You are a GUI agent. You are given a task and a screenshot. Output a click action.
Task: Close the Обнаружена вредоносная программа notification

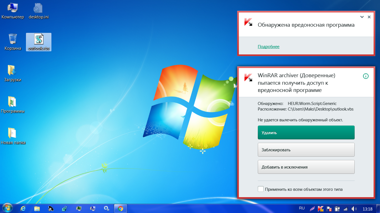tap(369, 17)
